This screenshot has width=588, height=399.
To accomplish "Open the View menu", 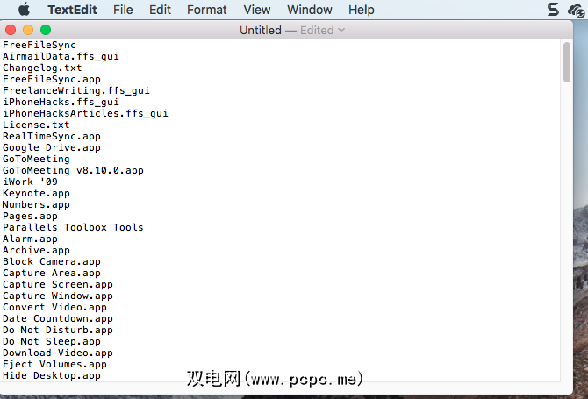I will click(257, 10).
